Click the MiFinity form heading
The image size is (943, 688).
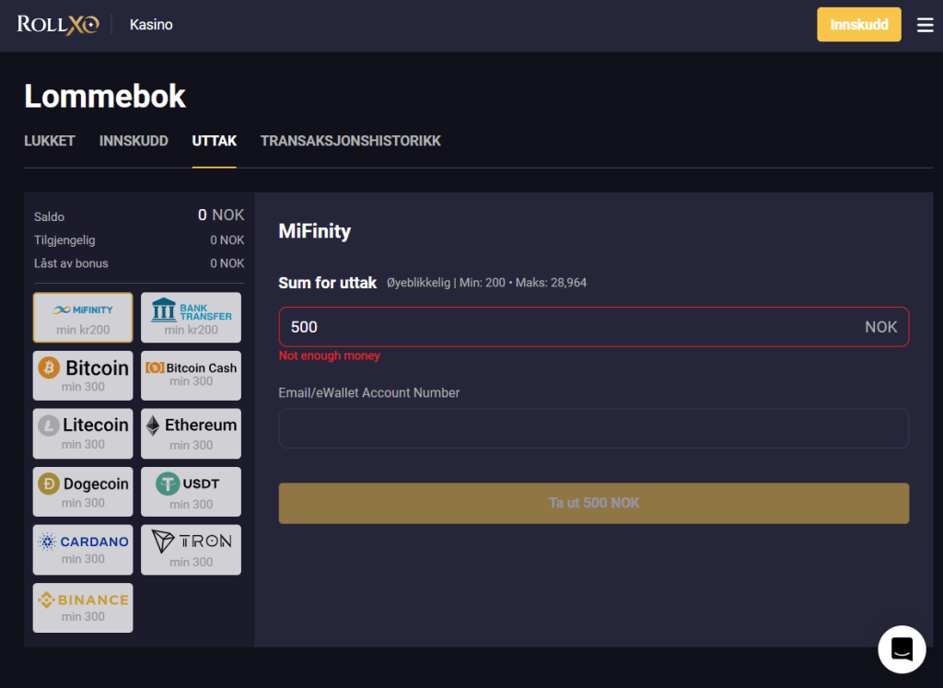315,231
